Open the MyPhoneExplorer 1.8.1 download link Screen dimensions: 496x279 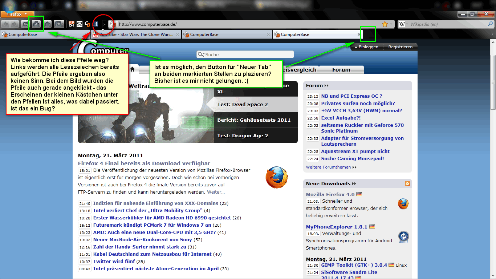[337, 227]
